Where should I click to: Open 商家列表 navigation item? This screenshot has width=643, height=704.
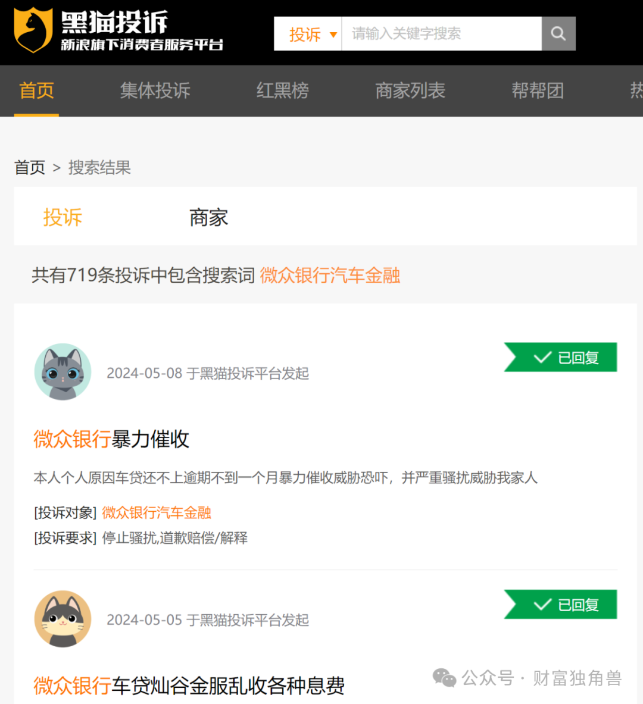(x=410, y=90)
